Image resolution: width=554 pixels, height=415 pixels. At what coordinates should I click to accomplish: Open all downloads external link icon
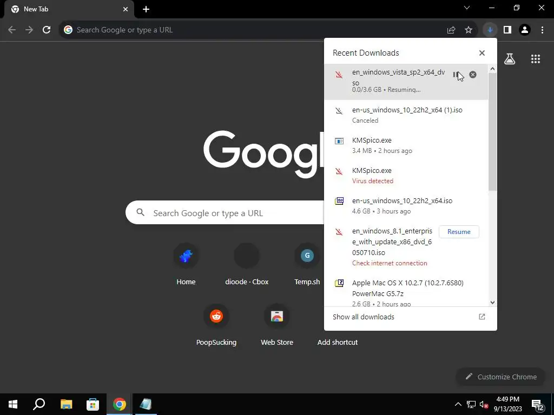click(x=482, y=317)
